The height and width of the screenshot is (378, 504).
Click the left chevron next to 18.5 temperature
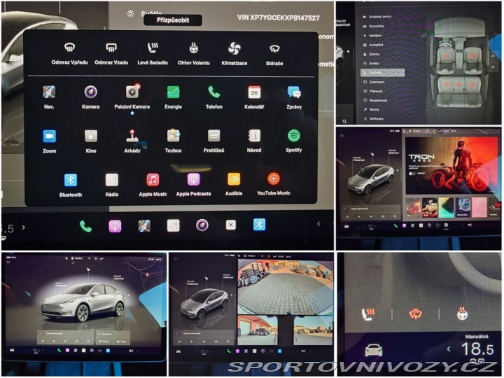point(449,349)
